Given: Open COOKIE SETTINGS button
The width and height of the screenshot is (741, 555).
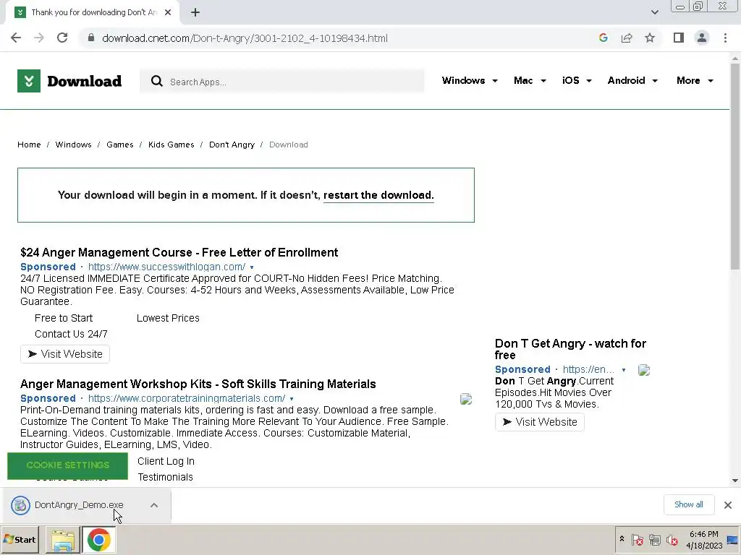Looking at the screenshot, I should click(67, 465).
